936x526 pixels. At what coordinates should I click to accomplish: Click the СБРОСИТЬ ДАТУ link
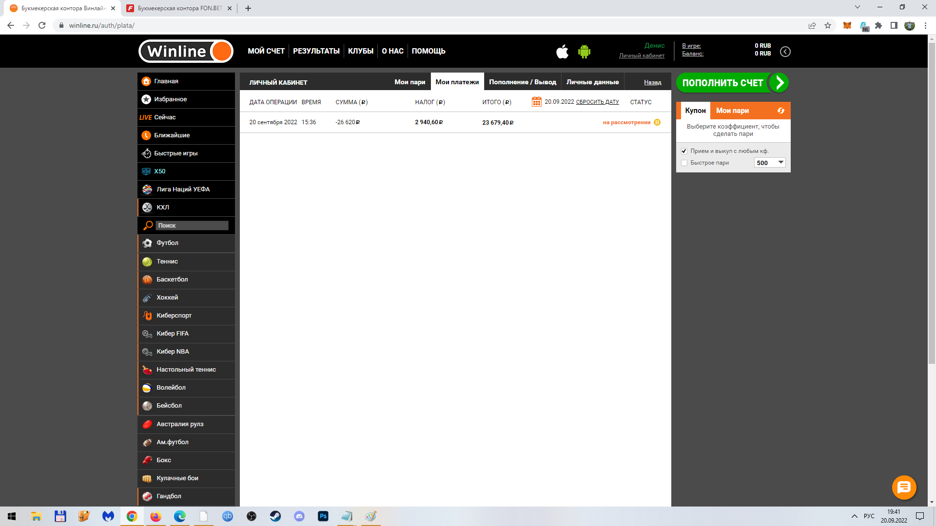point(597,102)
